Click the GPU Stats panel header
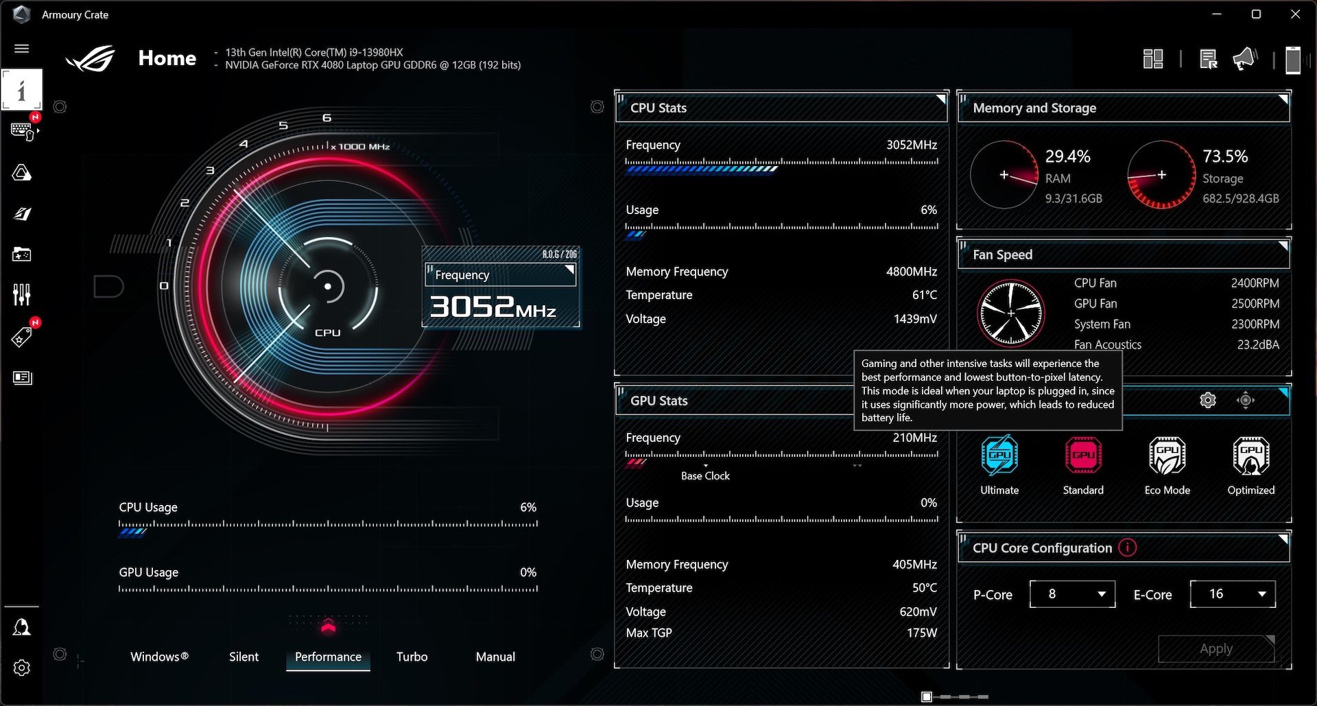Viewport: 1317px width, 706px height. tap(734, 401)
